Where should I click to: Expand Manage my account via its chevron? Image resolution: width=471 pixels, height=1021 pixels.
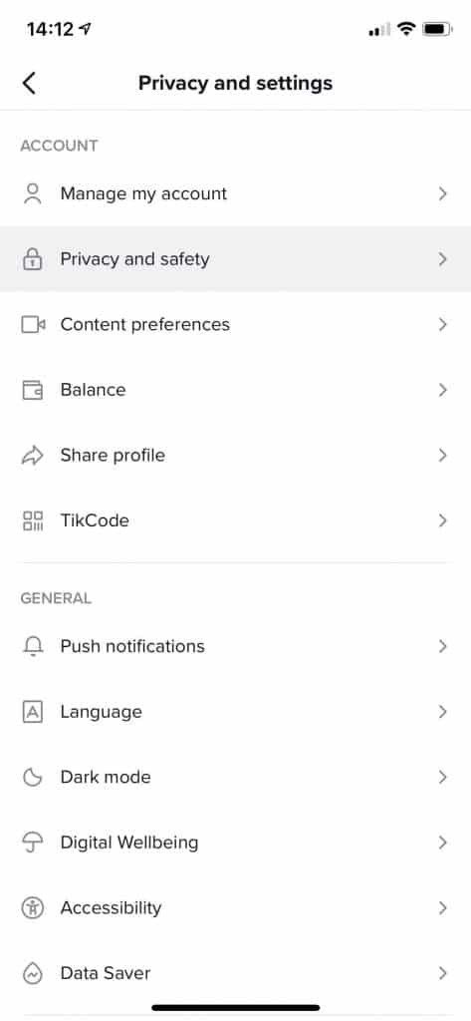tap(442, 193)
